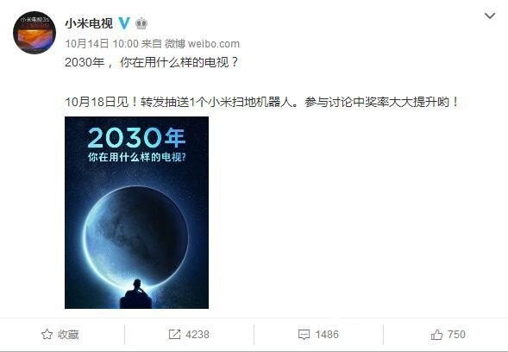Open the 1486 comments count
This screenshot has height=352, width=508.
click(327, 335)
